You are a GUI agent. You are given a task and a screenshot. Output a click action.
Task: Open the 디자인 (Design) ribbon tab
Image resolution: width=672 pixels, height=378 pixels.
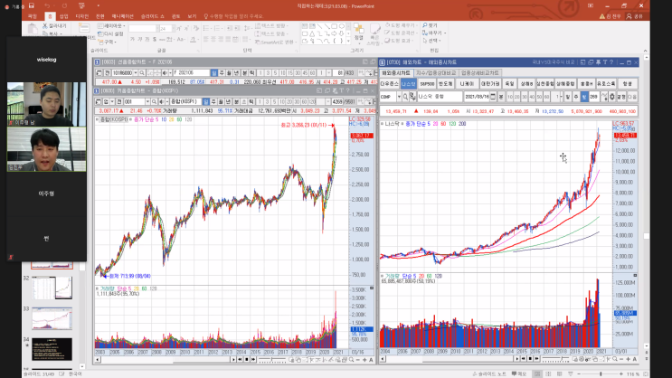tap(82, 16)
